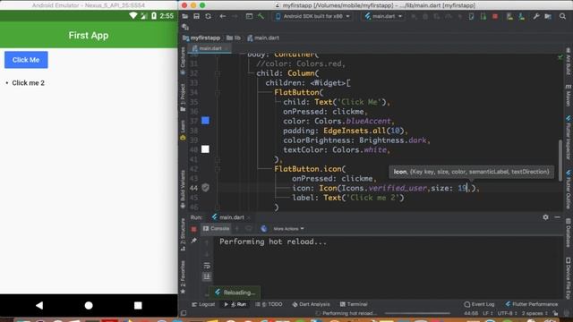The image size is (573, 322).
Task: Open the Maven side panel
Action: (x=569, y=96)
